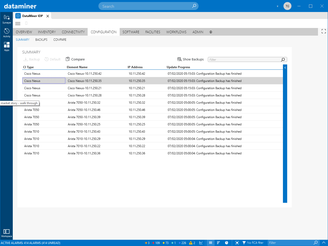The height and width of the screenshot is (246, 328).
Task: Click the DataMiner IDP tab icon
Action: (18, 16)
